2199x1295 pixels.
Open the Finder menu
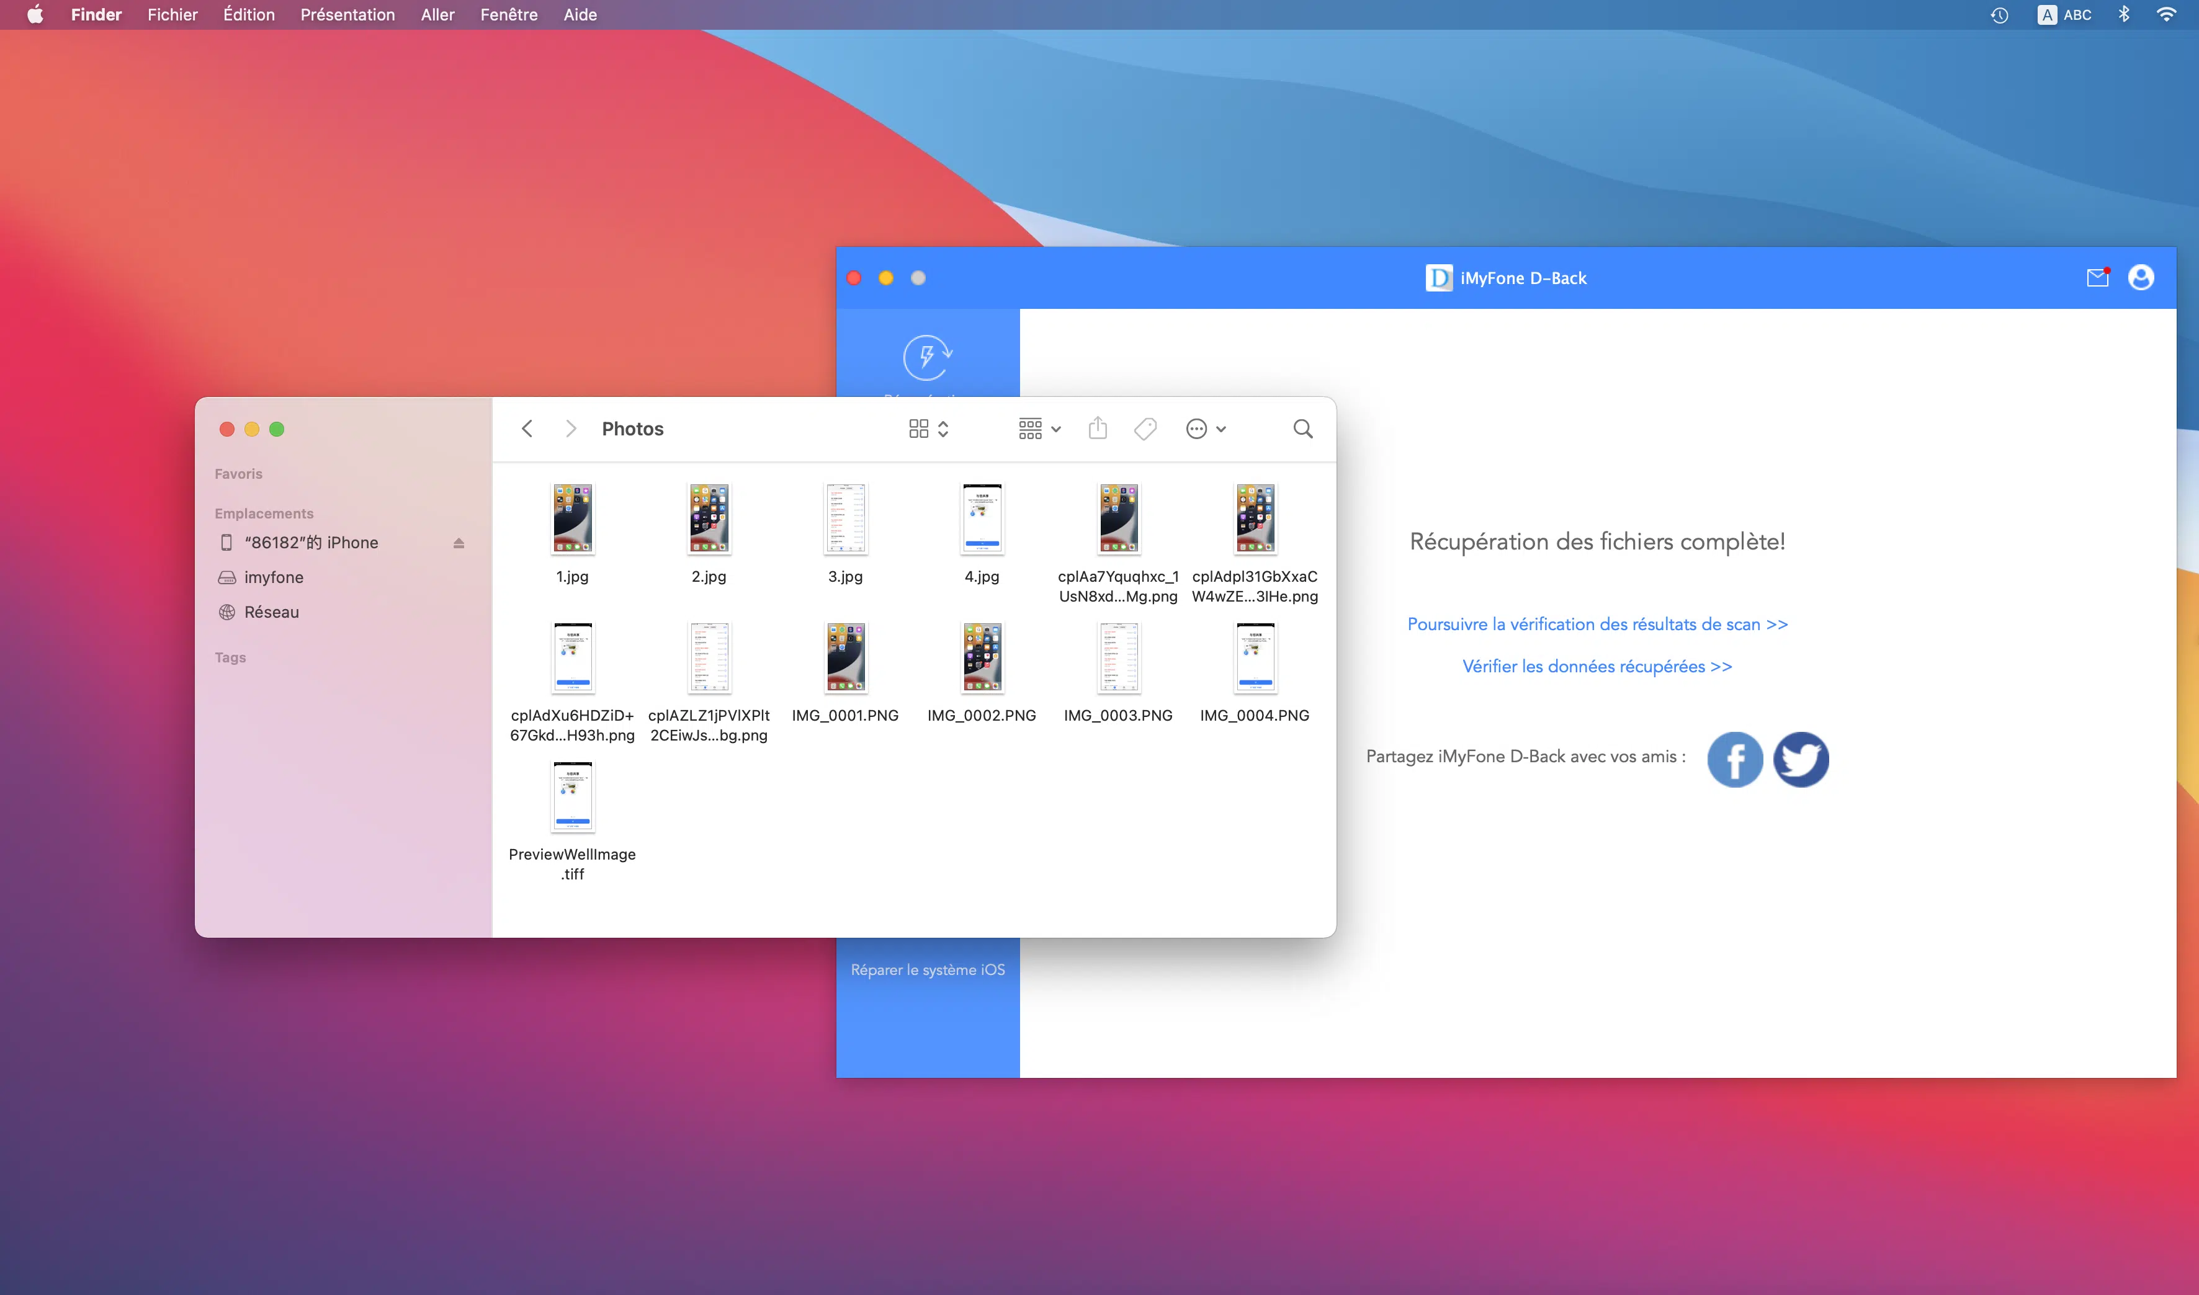tap(96, 15)
